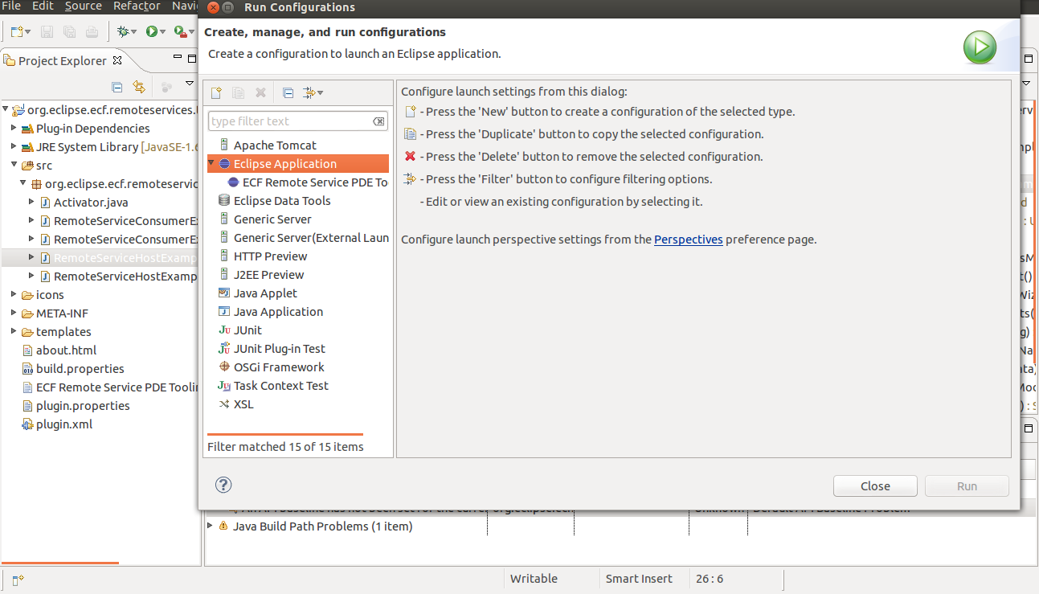
Task: Expand the JRE System Library node
Action: coord(14,147)
